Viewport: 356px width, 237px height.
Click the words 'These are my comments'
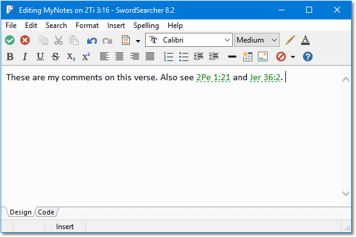[x=54, y=77]
